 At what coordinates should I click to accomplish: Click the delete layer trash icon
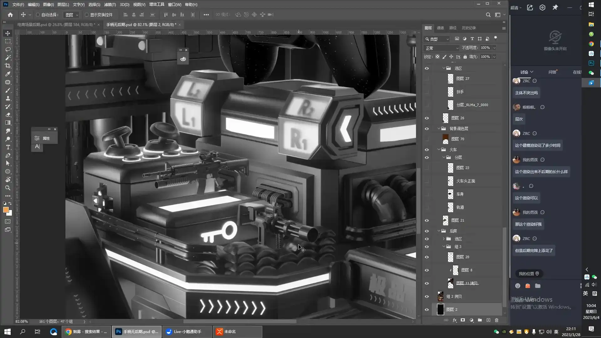click(496, 320)
